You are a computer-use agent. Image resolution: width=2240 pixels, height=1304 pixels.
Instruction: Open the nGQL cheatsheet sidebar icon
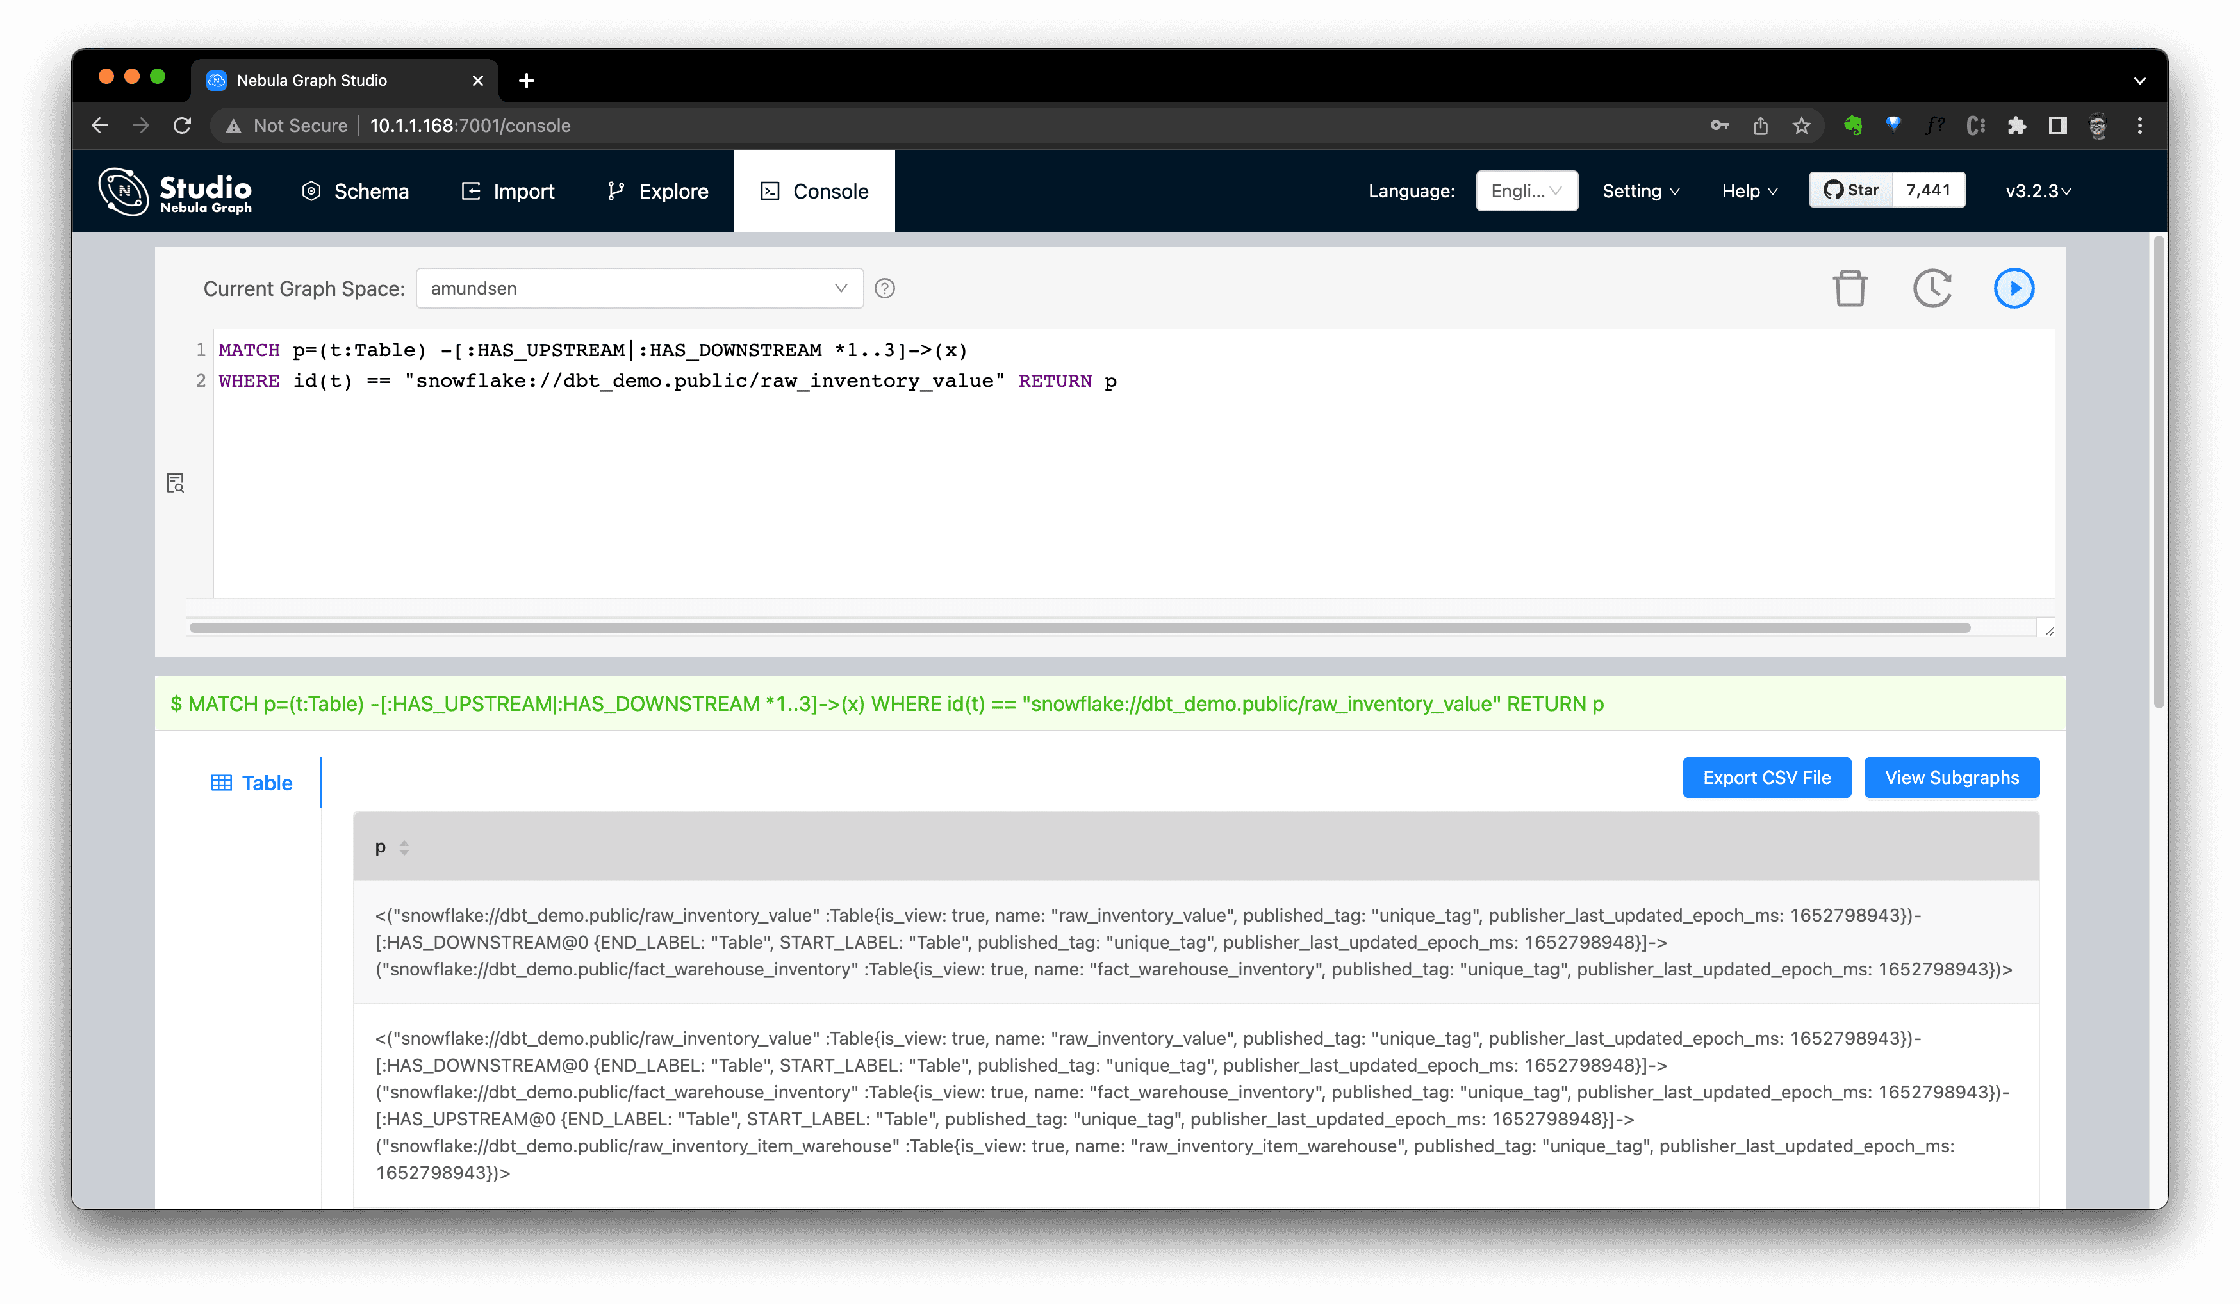175,483
